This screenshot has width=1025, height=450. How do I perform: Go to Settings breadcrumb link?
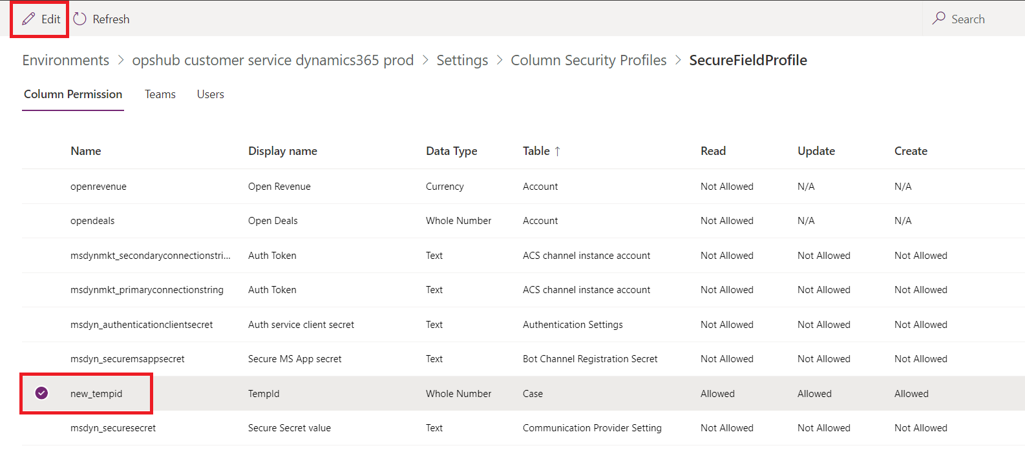[462, 60]
